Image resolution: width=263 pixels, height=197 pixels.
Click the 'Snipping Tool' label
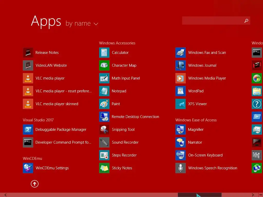[x=123, y=130]
